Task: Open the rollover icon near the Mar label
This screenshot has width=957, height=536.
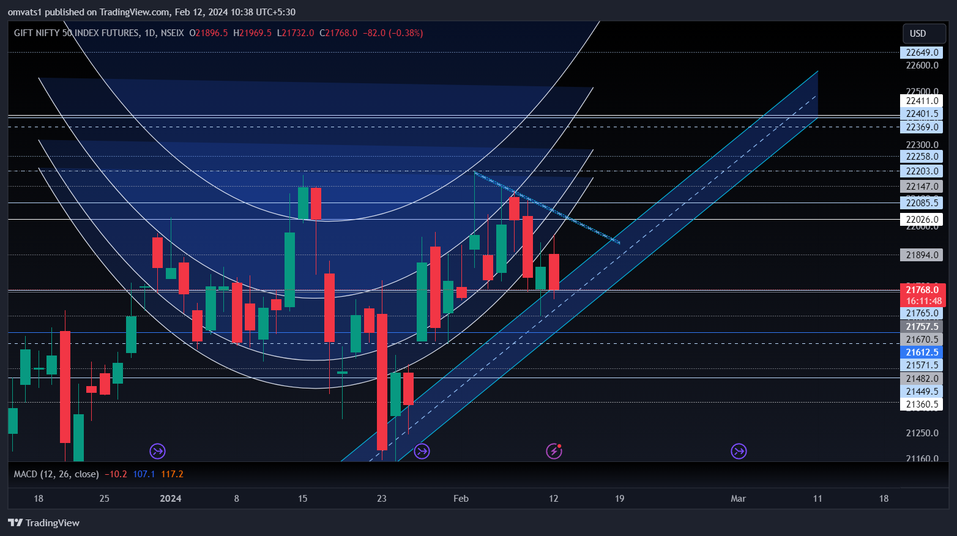Action: [739, 452]
